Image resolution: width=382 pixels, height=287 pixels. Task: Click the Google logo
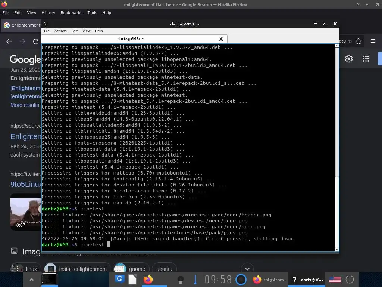click(x=25, y=59)
